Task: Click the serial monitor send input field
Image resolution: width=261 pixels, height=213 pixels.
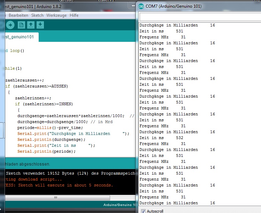Action: pyautogui.click(x=200, y=17)
